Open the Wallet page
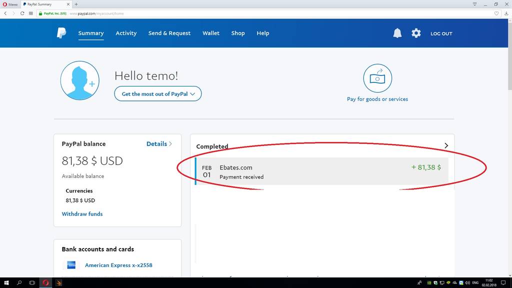Screen dimensions: 512x288 (211, 33)
